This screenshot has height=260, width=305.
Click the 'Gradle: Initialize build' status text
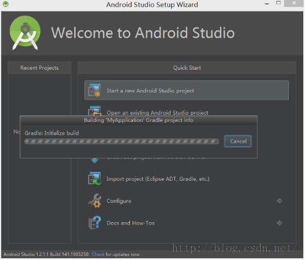tap(52, 133)
